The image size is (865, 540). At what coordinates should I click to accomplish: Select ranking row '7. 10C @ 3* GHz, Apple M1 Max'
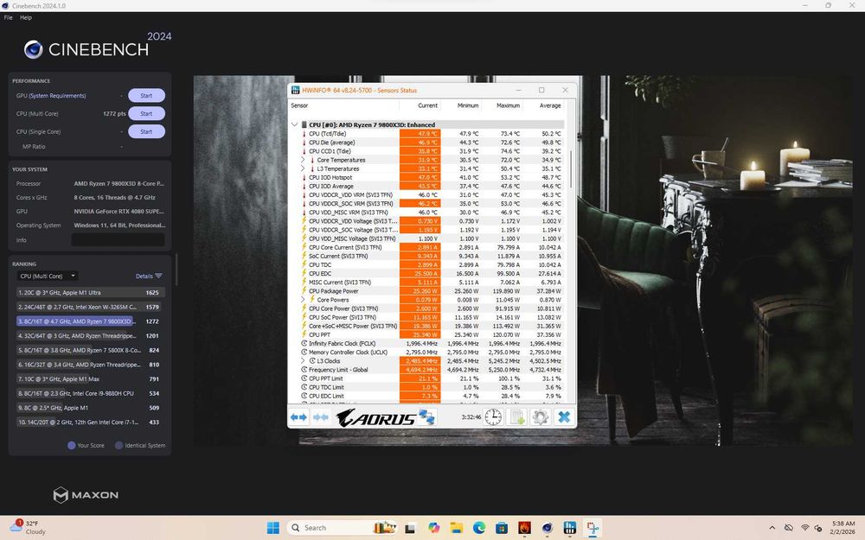click(89, 379)
